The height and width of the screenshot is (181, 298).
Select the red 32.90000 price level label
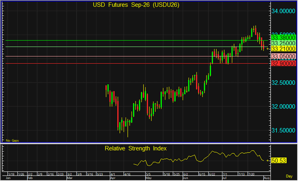point(283,64)
